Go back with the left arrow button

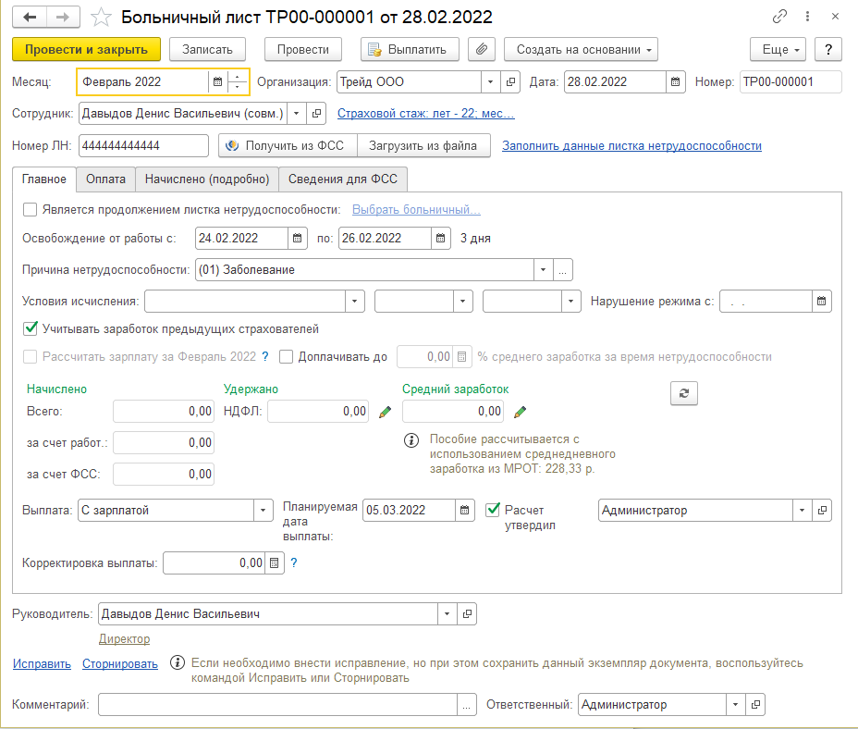(x=31, y=17)
